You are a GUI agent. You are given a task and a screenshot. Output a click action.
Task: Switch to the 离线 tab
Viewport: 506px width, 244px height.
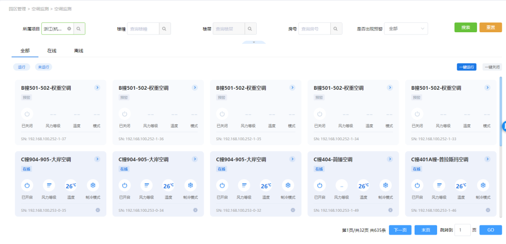[79, 50]
